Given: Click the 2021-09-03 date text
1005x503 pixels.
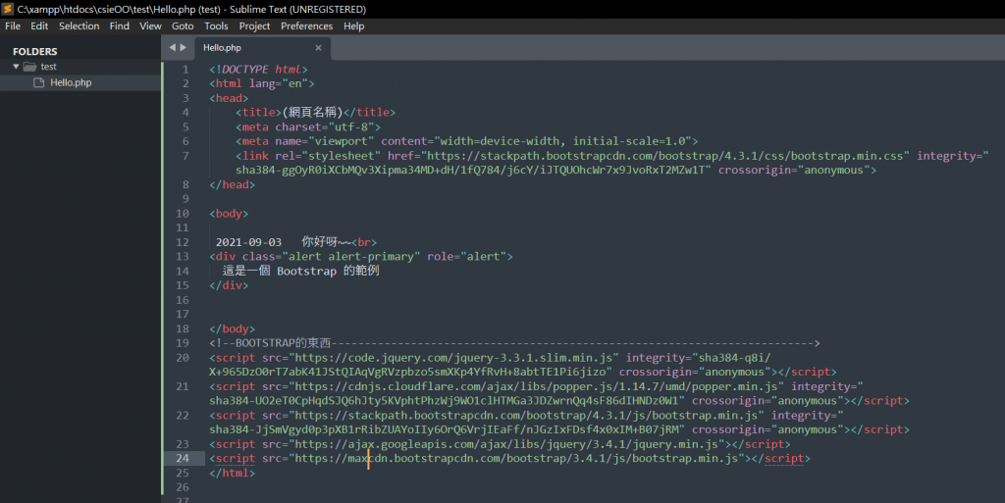Looking at the screenshot, I should point(248,242).
